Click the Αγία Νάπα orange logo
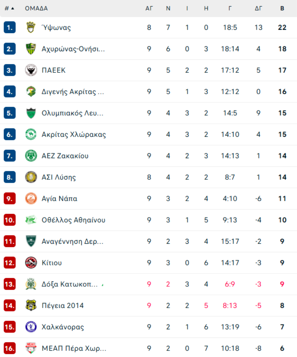Screen dimensions: 297x357 coord(31,198)
